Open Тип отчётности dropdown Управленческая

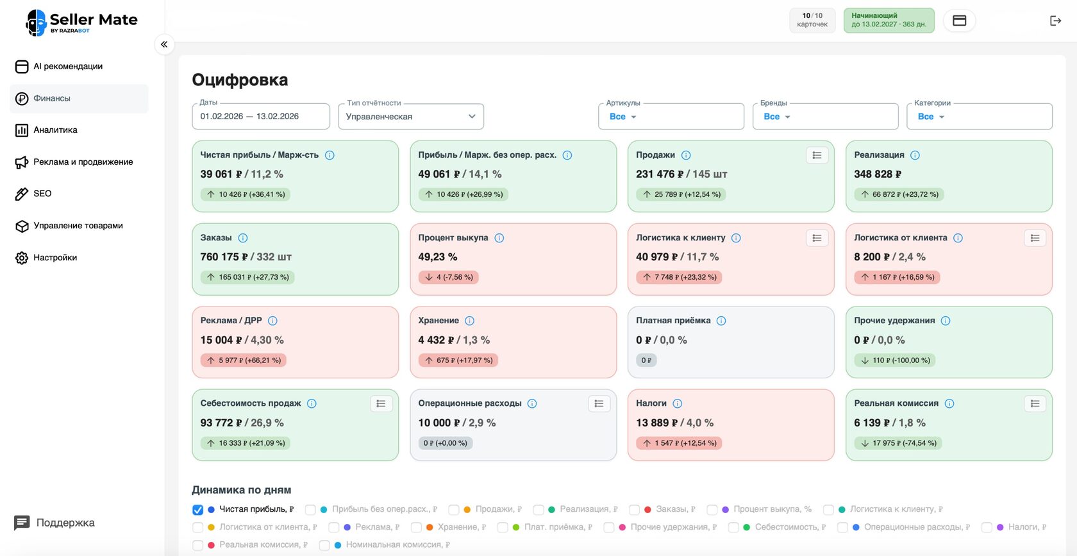411,117
